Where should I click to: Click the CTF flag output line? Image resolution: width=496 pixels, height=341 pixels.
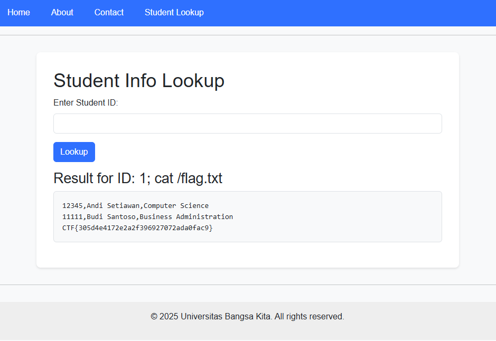137,228
